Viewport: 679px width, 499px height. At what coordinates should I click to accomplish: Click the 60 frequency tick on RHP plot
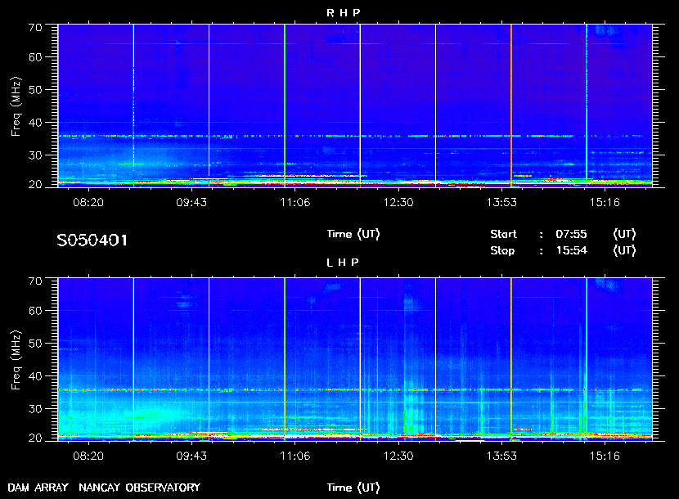(35, 57)
